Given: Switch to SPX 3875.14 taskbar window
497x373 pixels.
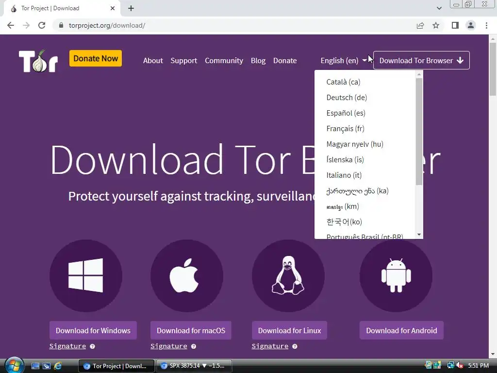Looking at the screenshot, I should (x=194, y=366).
